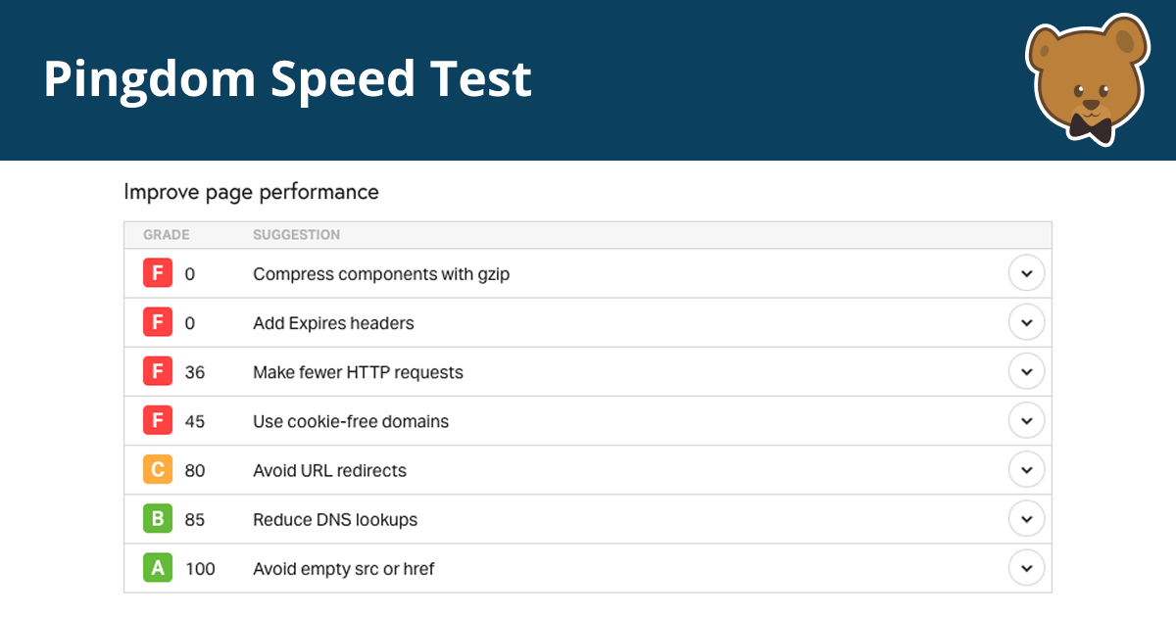
Task: Click the green B grade badge
Action: (x=158, y=518)
